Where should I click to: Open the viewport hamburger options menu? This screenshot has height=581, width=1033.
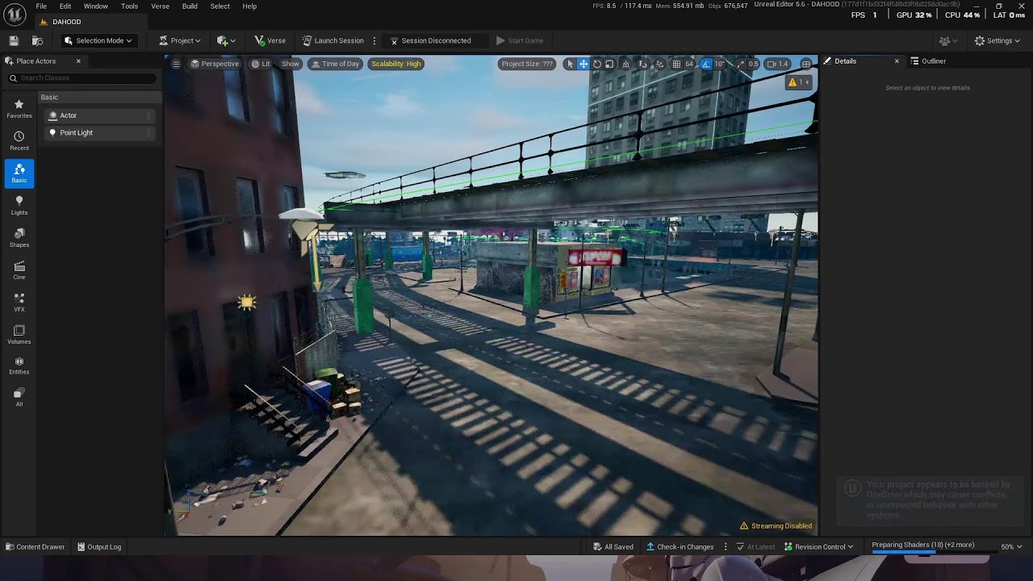pyautogui.click(x=176, y=64)
